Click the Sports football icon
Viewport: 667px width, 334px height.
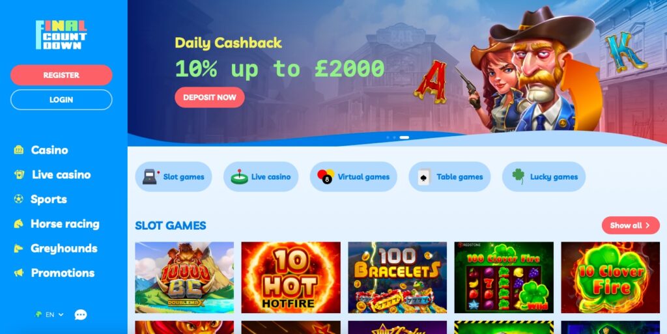point(19,199)
